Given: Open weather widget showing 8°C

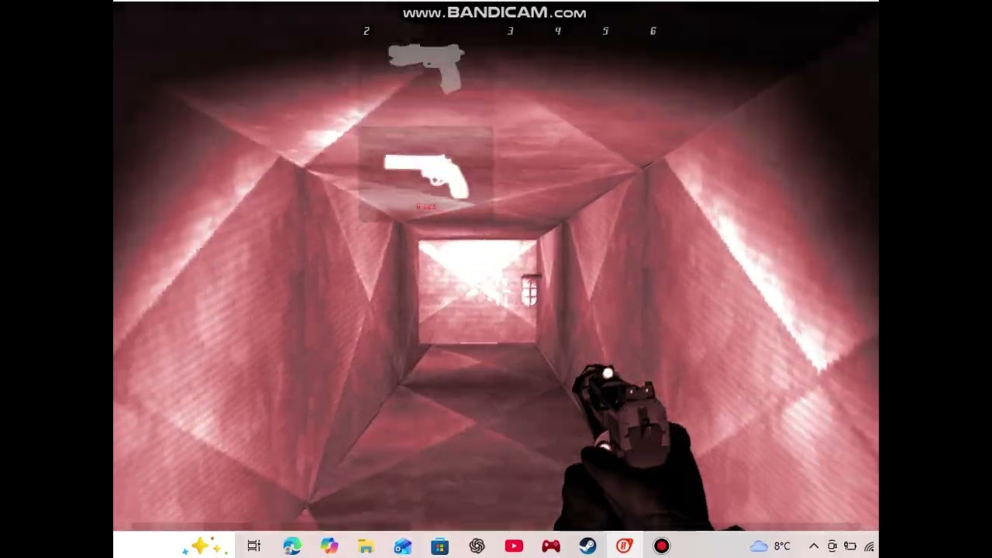Looking at the screenshot, I should tap(770, 546).
